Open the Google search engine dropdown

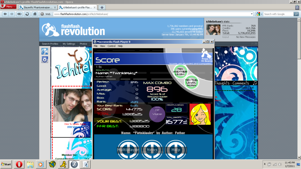tap(259, 14)
